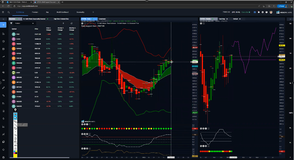Click the trash bin in the annotation toolbar
The height and width of the screenshot is (160, 294).
[x=15, y=139]
